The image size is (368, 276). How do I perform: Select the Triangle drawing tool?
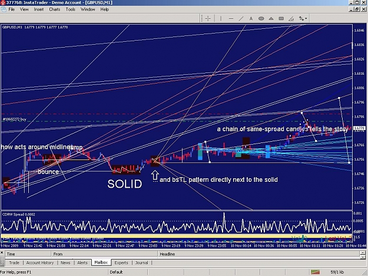[271, 18]
